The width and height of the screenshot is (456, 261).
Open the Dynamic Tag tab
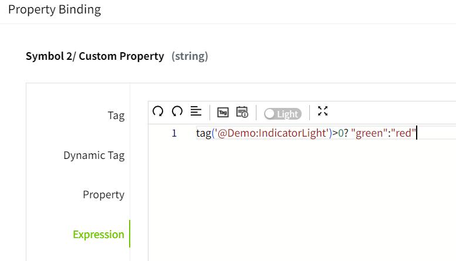pos(94,155)
